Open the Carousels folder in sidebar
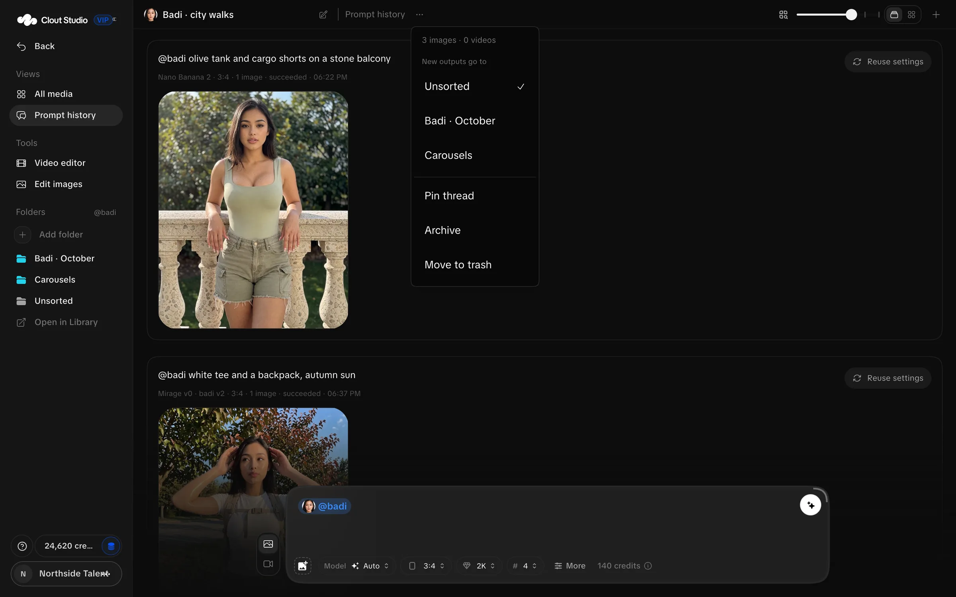 [66, 280]
